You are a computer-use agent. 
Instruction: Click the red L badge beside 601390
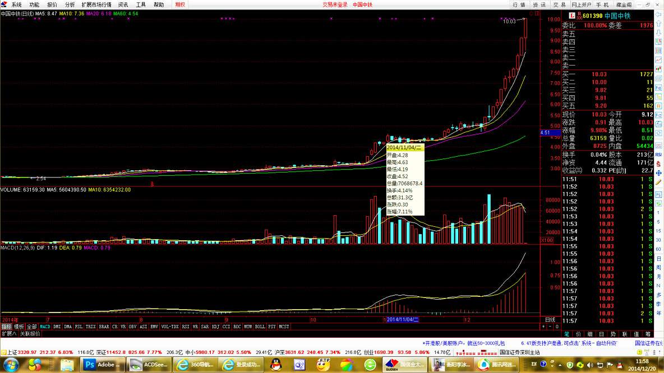tap(571, 16)
